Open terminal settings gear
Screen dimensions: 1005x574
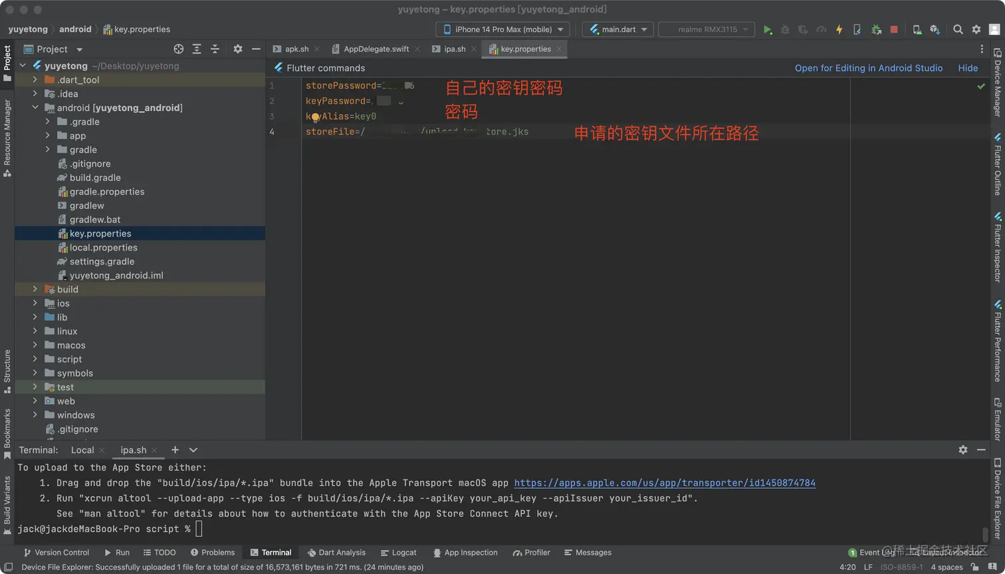pos(963,450)
